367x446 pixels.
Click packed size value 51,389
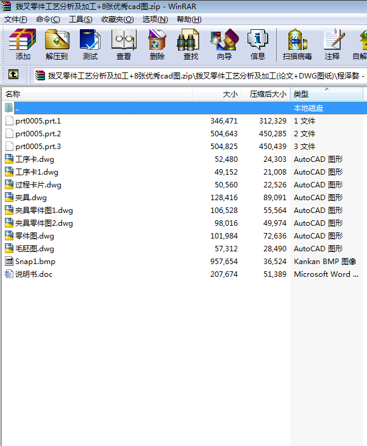point(275,274)
